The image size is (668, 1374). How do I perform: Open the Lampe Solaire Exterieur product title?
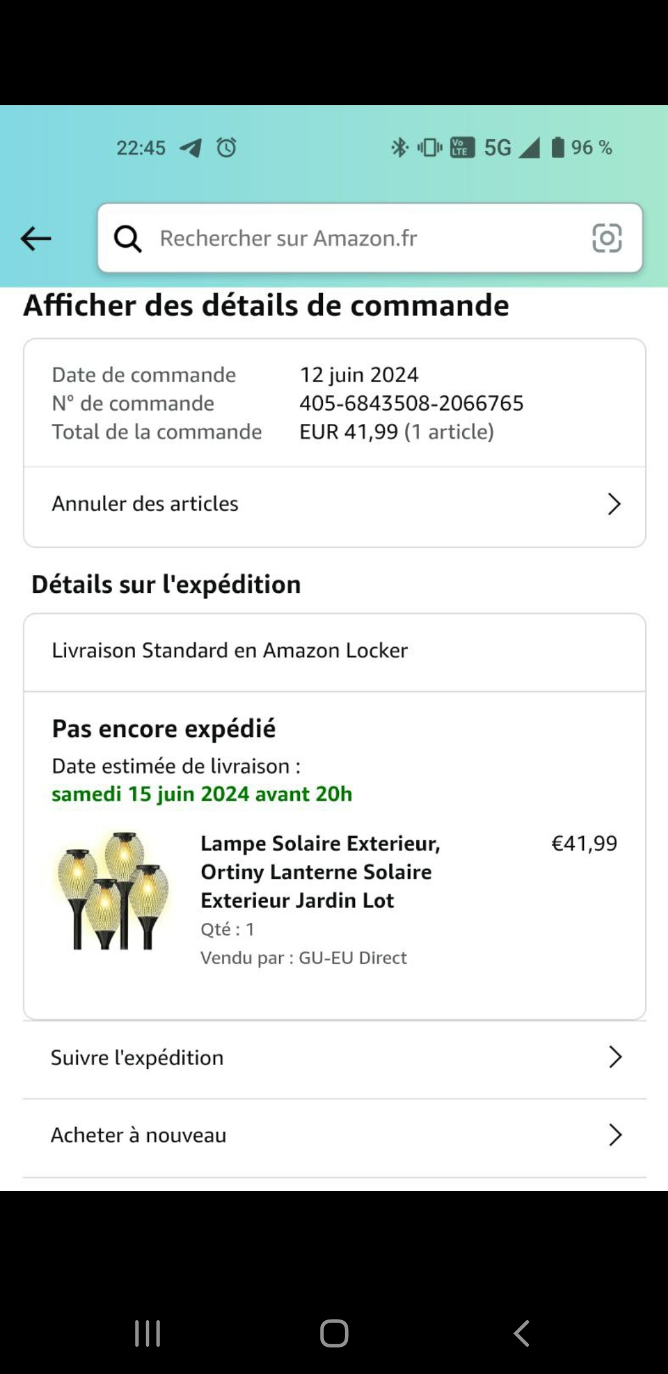[320, 871]
